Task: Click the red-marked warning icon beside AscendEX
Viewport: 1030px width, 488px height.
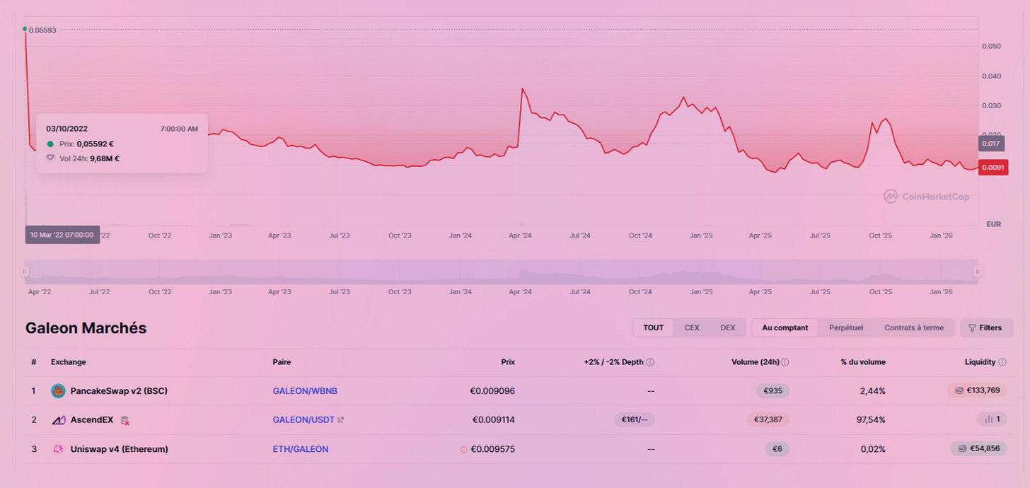Action: tap(125, 420)
